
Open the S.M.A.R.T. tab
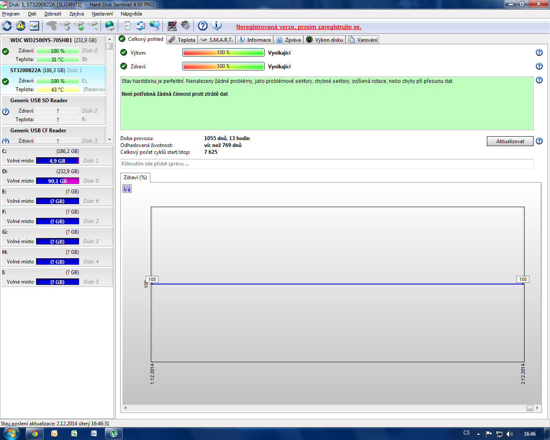click(217, 40)
